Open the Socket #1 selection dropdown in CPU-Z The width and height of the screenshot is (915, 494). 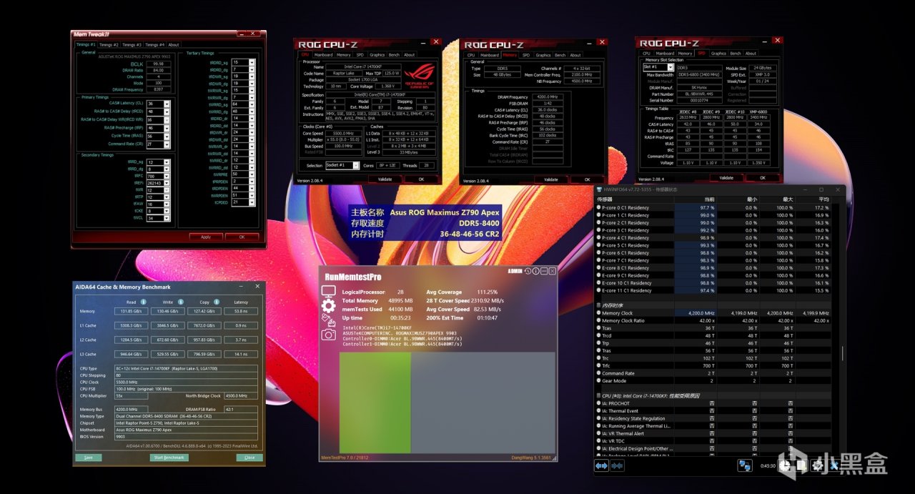pyautogui.click(x=356, y=165)
